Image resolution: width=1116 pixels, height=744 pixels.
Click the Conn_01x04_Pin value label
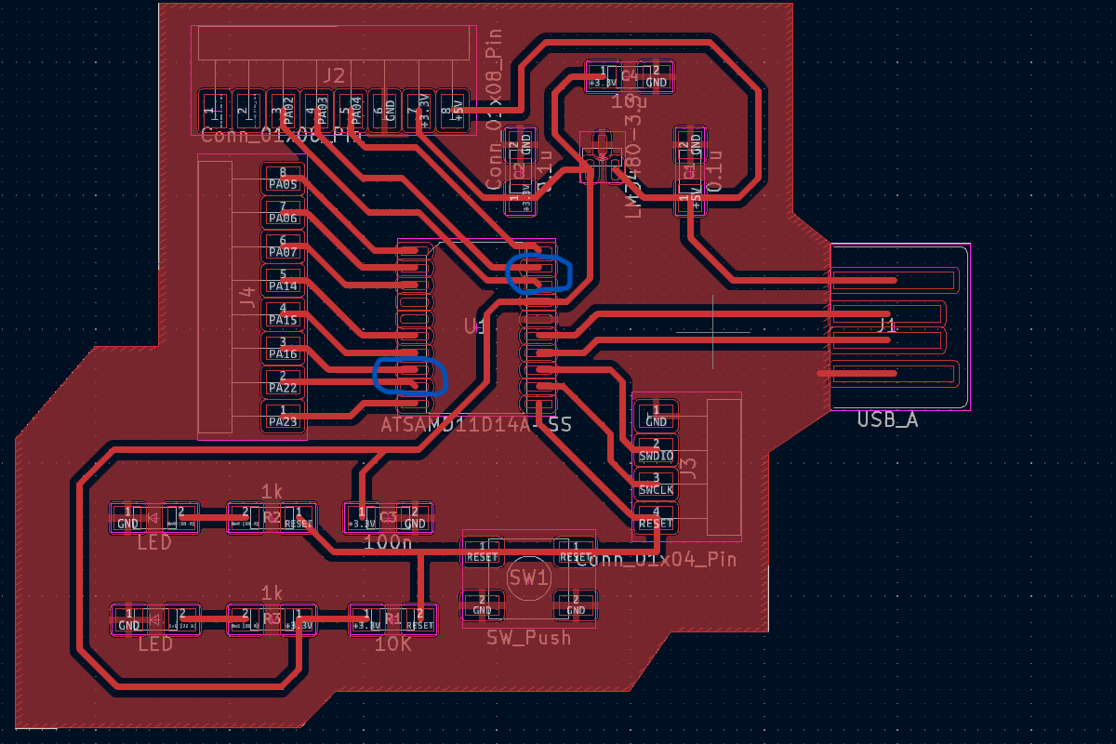pyautogui.click(x=657, y=559)
